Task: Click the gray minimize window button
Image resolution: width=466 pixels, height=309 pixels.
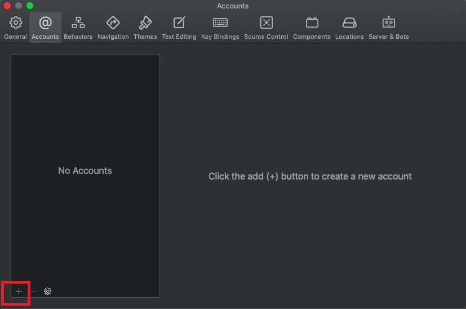Action: (19, 6)
